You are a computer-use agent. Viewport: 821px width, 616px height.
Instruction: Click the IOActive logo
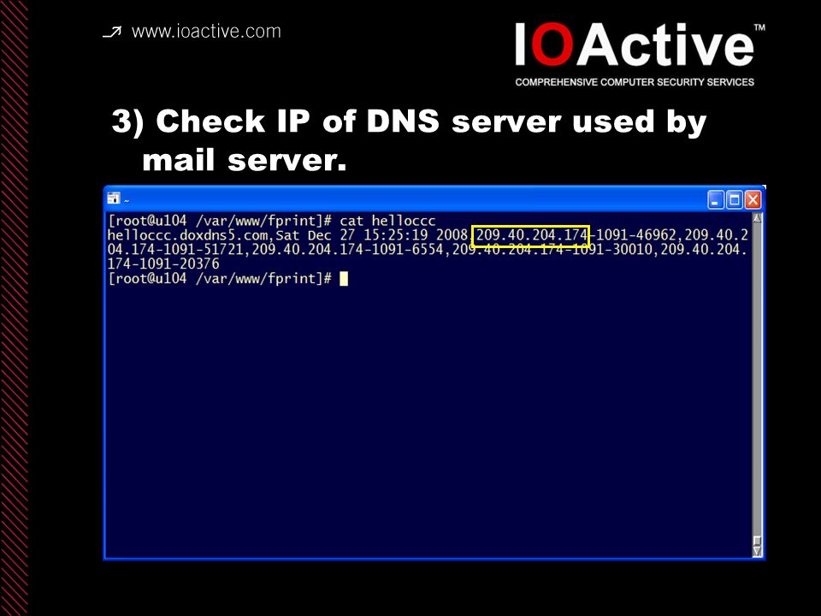click(x=638, y=45)
